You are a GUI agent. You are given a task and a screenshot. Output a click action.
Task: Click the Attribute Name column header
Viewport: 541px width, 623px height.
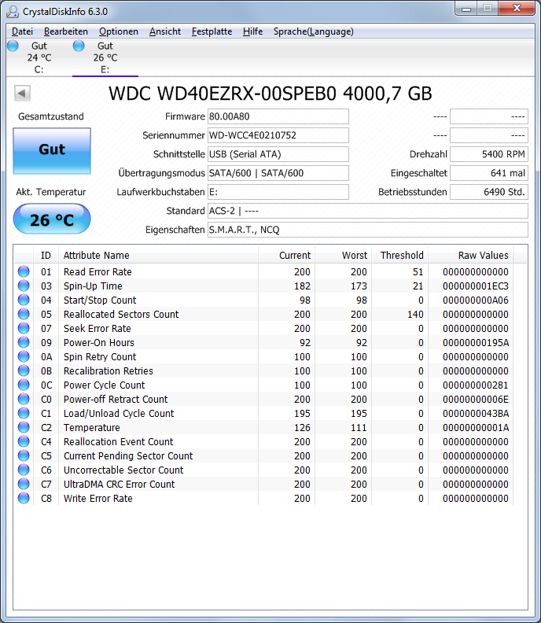click(159, 255)
